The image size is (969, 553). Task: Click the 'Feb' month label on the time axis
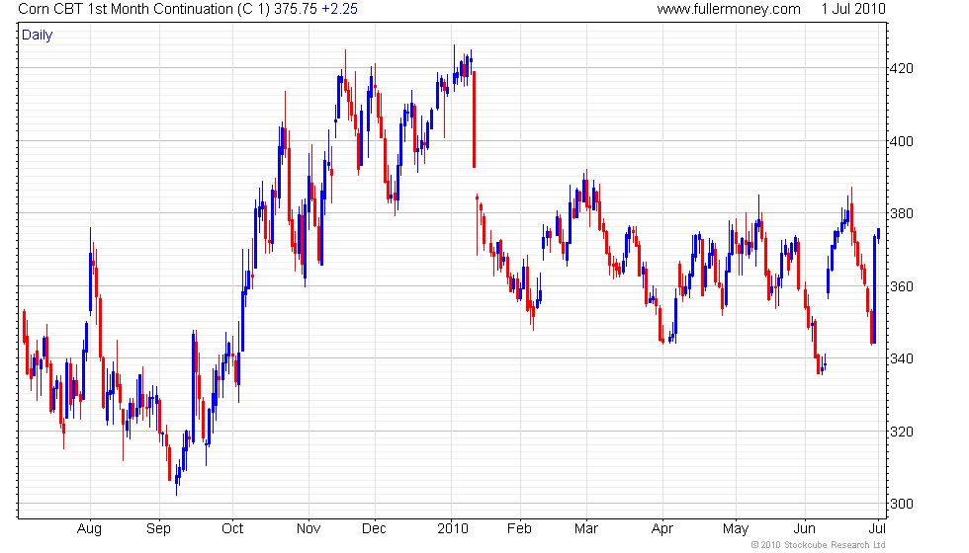519,529
